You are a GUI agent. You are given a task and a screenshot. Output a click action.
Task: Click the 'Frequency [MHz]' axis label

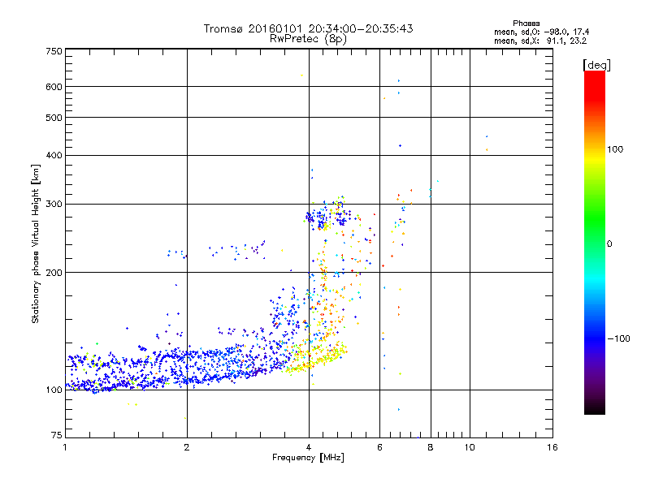pos(308,458)
